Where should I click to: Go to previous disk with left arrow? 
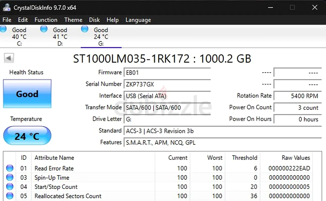coord(9,58)
